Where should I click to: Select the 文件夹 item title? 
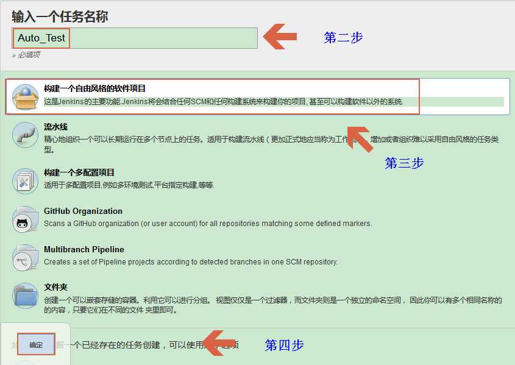point(56,287)
